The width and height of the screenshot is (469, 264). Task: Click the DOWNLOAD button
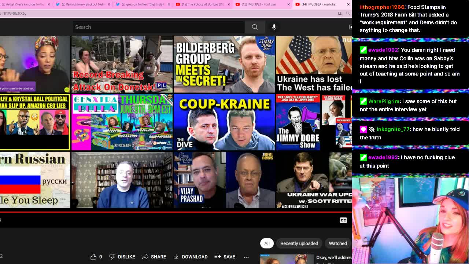pyautogui.click(x=191, y=257)
